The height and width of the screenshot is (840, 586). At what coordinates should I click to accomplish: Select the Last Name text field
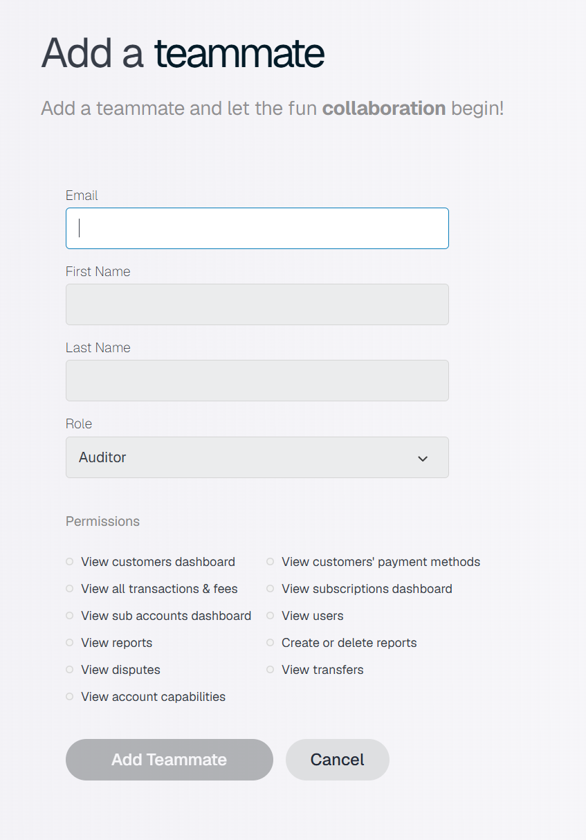257,381
